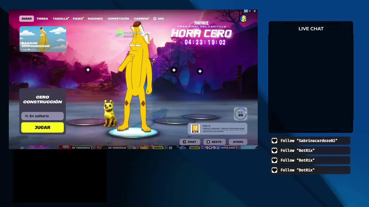Open the POPULARES 2v2 island tile
Viewport: 369px width, 207px height.
point(221,147)
